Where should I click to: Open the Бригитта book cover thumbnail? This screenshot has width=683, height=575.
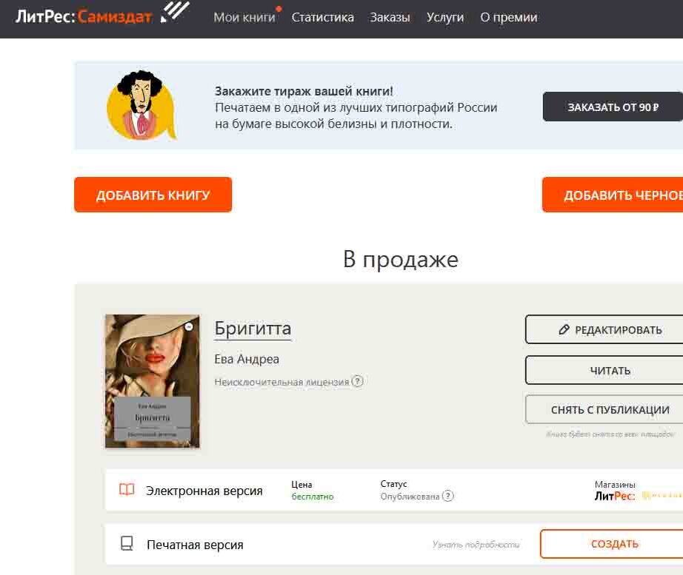(x=153, y=381)
